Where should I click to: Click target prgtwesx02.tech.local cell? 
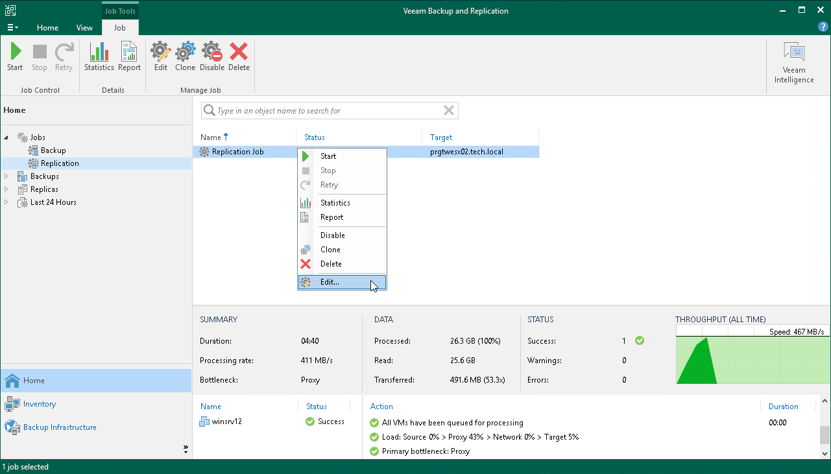coord(466,152)
